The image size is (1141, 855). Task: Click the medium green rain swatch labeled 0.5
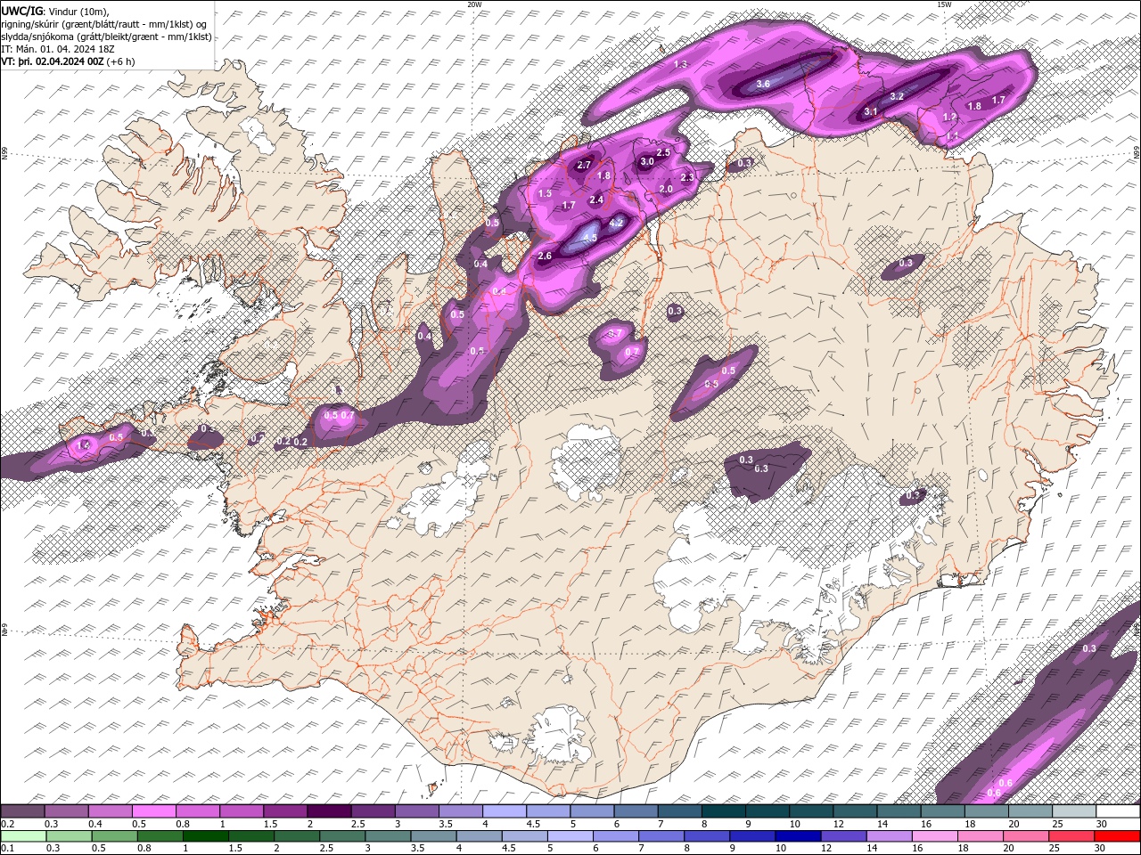[114, 836]
